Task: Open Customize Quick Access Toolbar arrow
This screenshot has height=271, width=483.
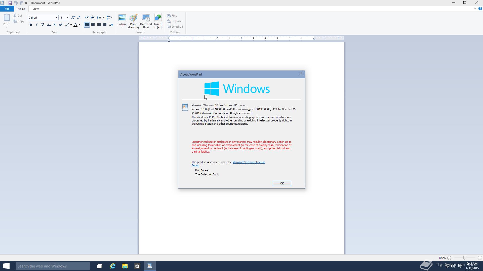Action: pos(26,3)
